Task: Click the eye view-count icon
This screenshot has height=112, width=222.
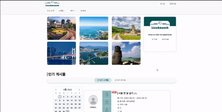Action: [118, 108]
